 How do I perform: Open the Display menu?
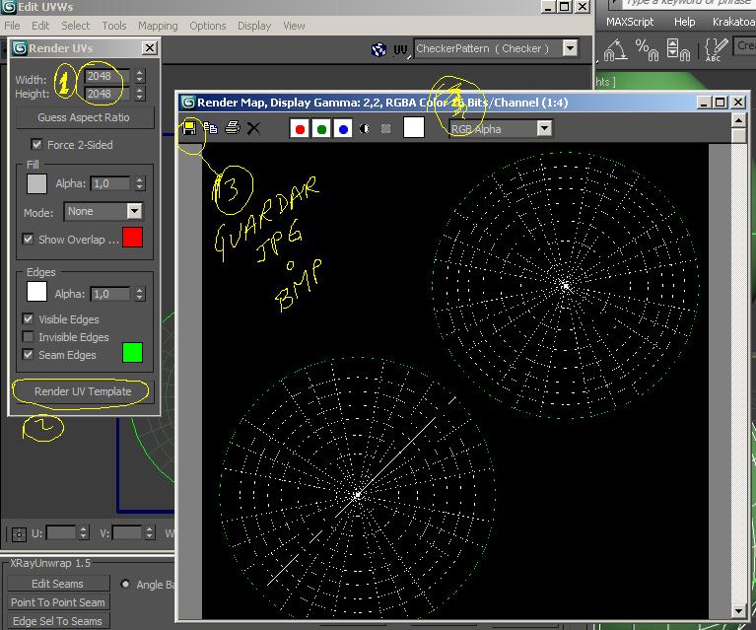tap(254, 26)
